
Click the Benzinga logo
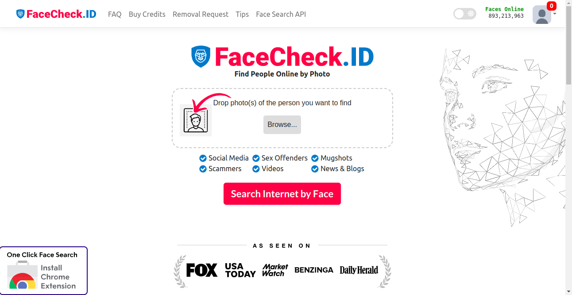coord(313,270)
